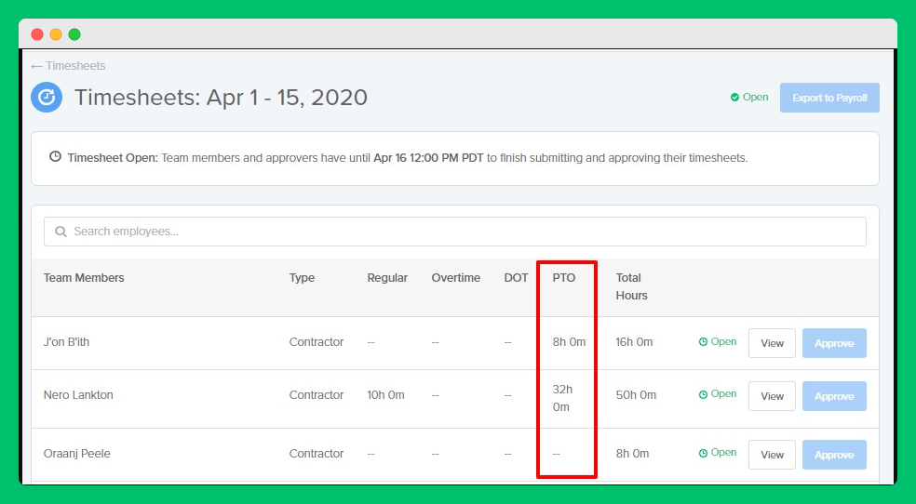The height and width of the screenshot is (504, 916).
Task: Click the clock icon beside Timesheet Open
Action: 55,157
